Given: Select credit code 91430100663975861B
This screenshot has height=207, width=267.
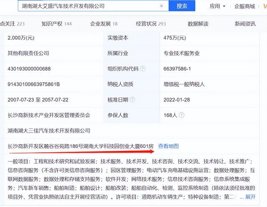Looking at the screenshot, I should (x=34, y=84).
